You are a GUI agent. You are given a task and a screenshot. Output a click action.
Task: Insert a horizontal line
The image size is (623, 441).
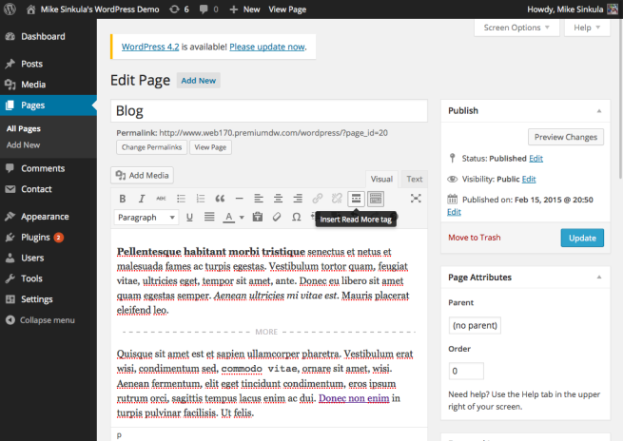tap(239, 199)
